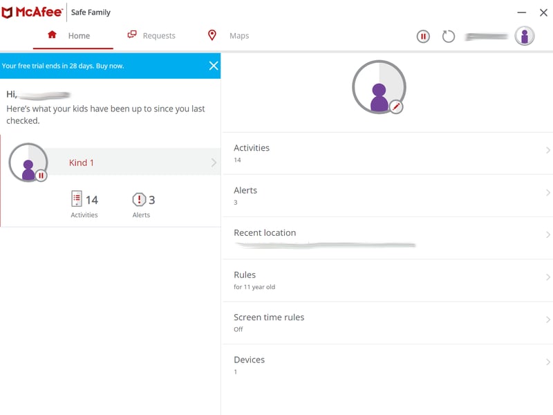
Task: Click the McAfee shield logo
Action: click(x=7, y=12)
